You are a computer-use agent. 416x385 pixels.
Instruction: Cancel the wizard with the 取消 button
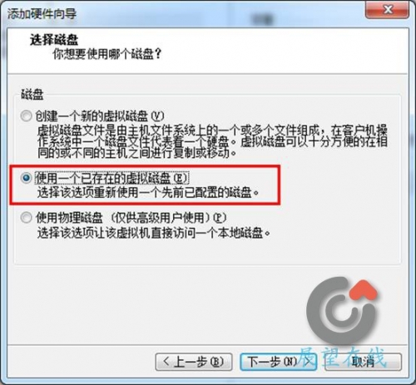click(x=363, y=362)
